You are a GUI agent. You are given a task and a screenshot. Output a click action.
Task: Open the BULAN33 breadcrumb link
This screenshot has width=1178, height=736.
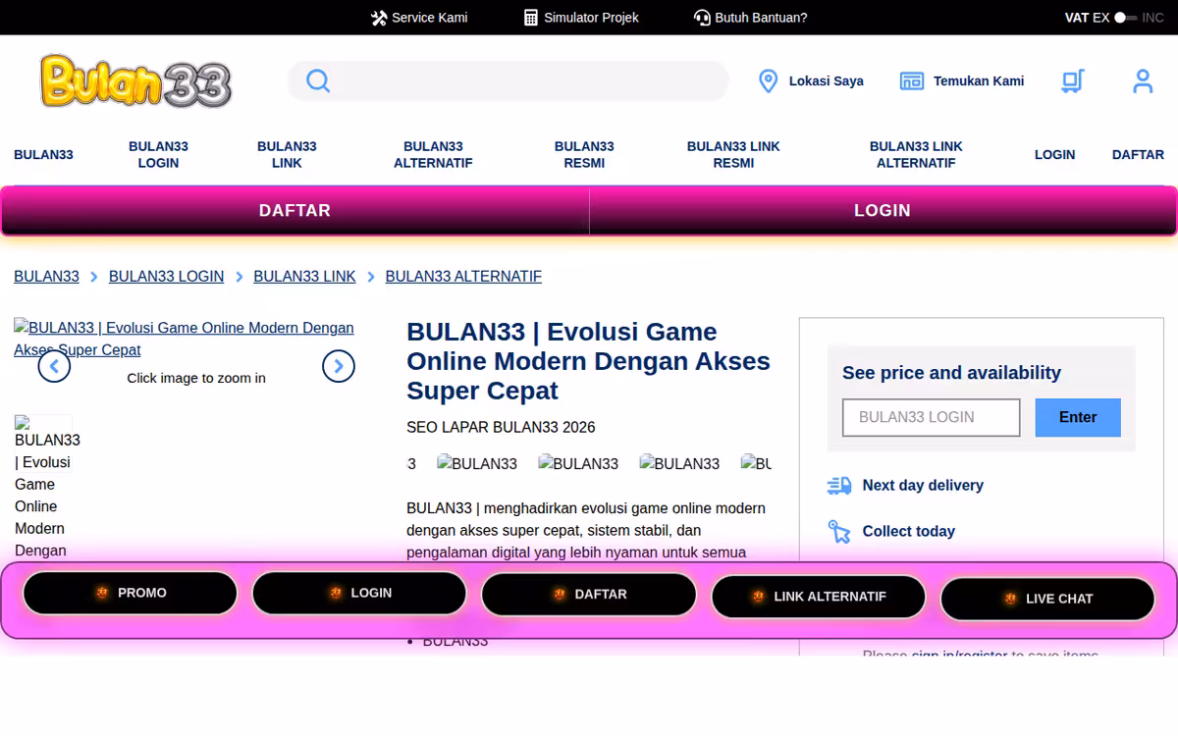click(x=46, y=277)
